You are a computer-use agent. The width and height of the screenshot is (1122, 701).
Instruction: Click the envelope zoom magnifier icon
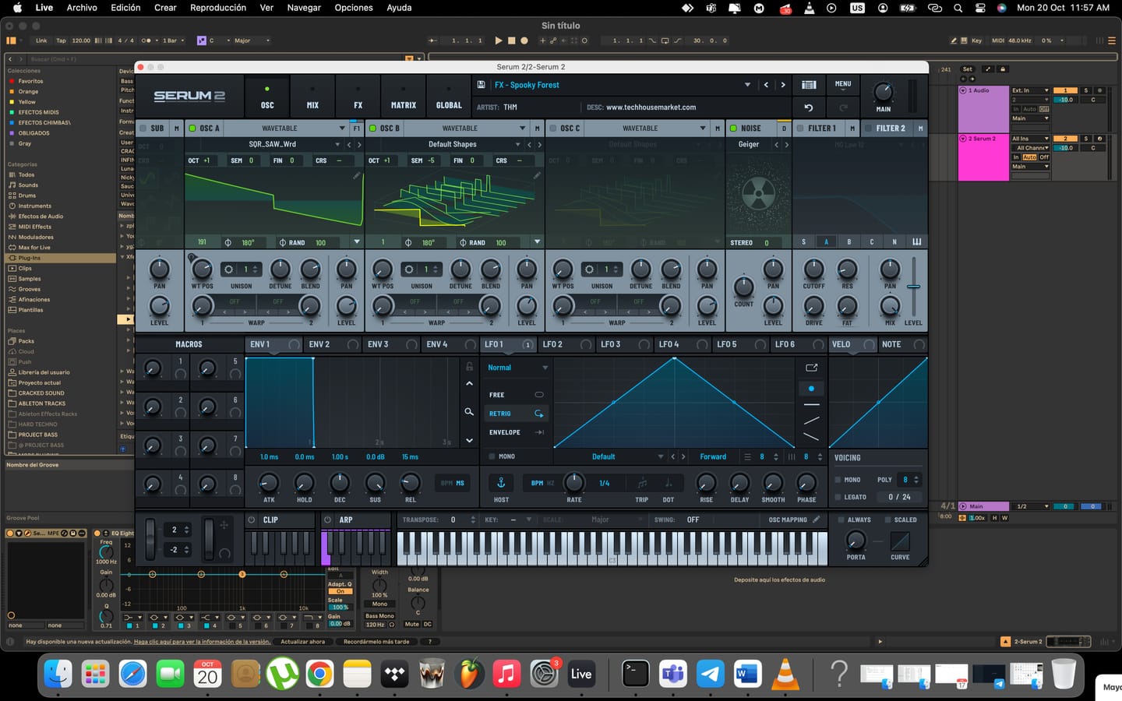[469, 411]
